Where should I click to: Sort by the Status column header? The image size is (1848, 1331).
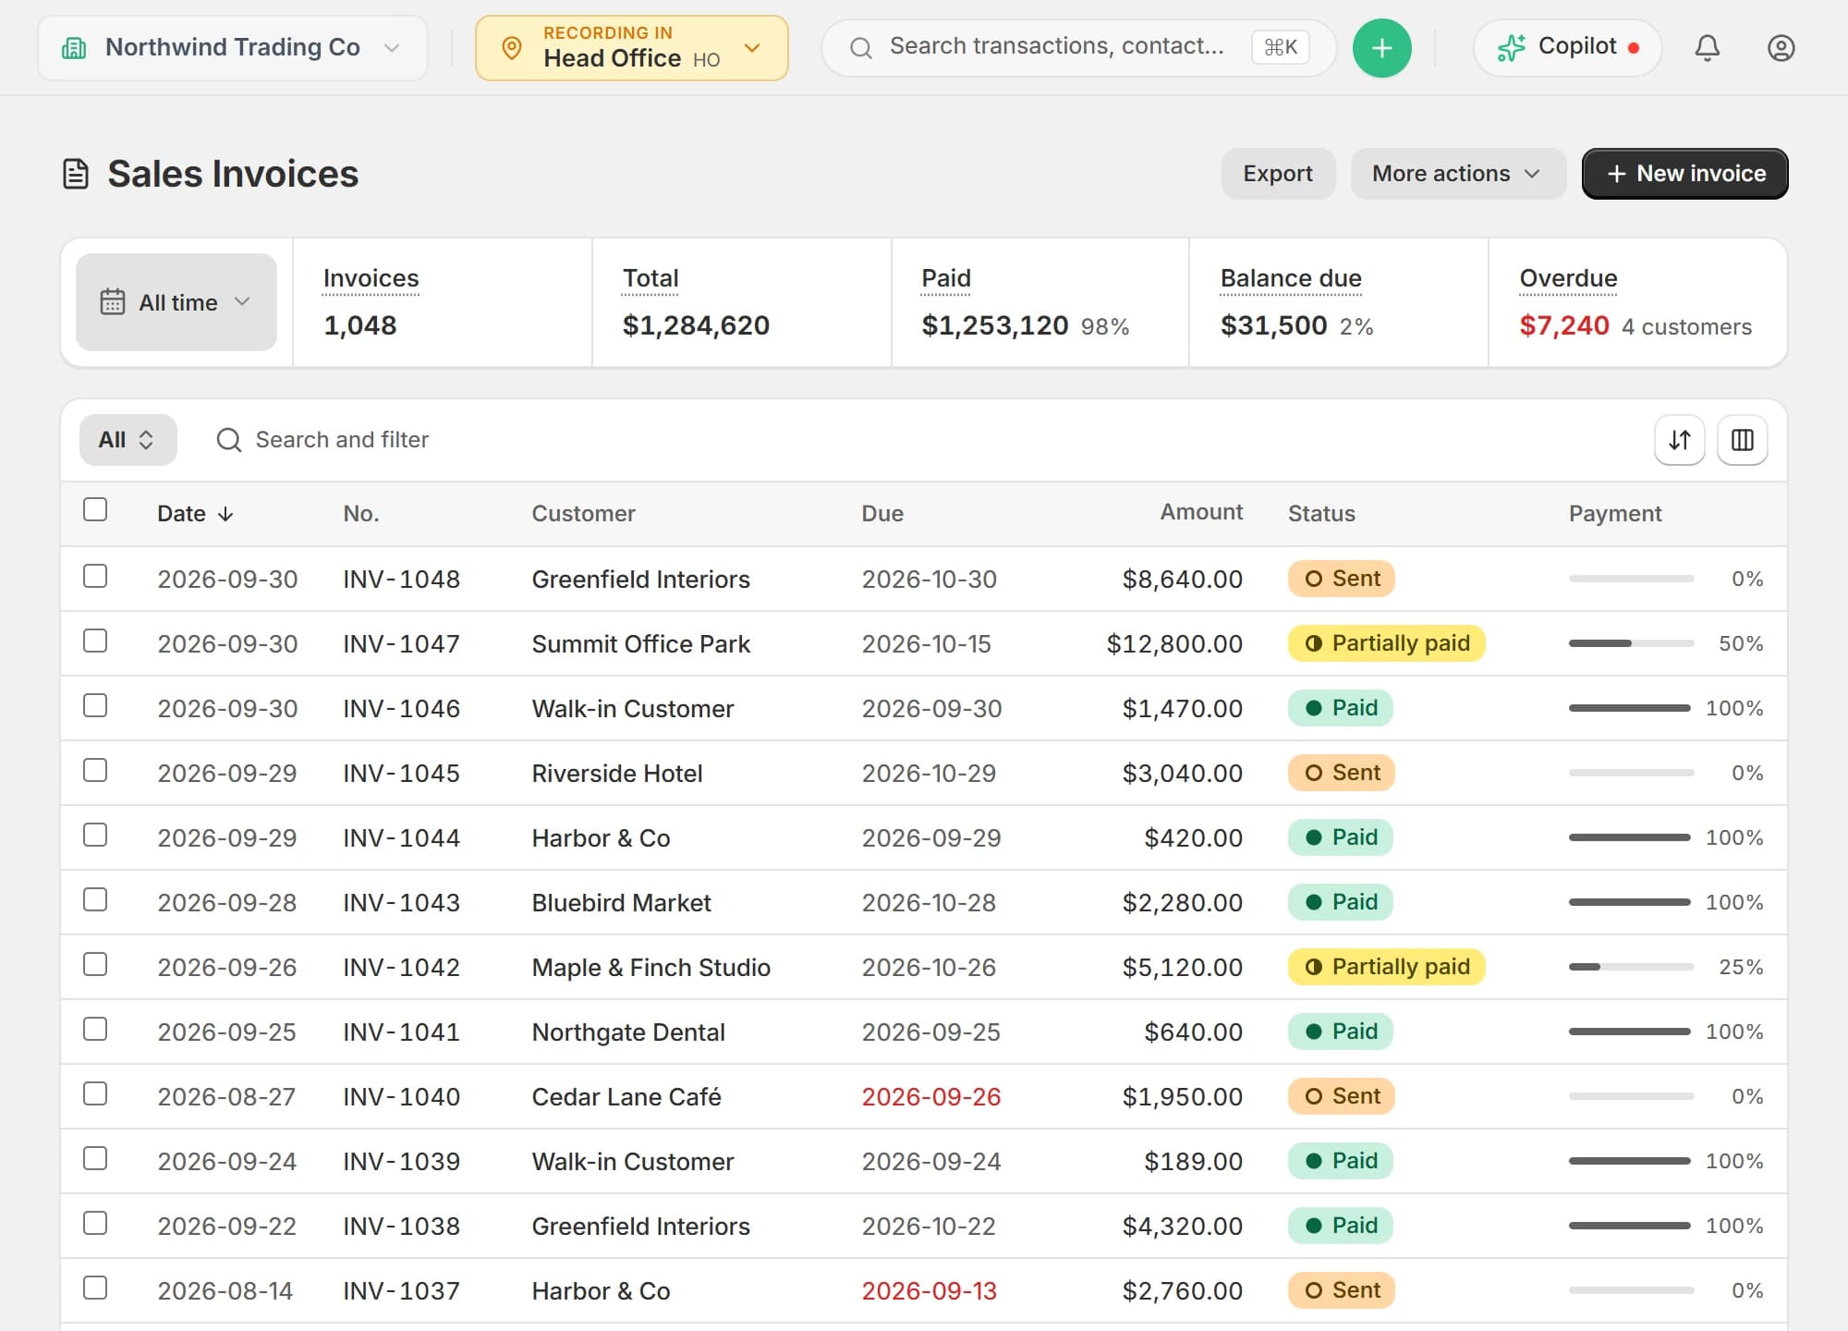click(x=1321, y=514)
